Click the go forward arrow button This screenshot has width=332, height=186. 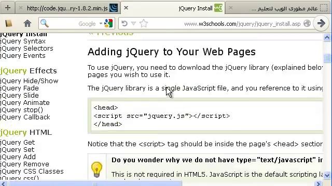tap(321, 23)
